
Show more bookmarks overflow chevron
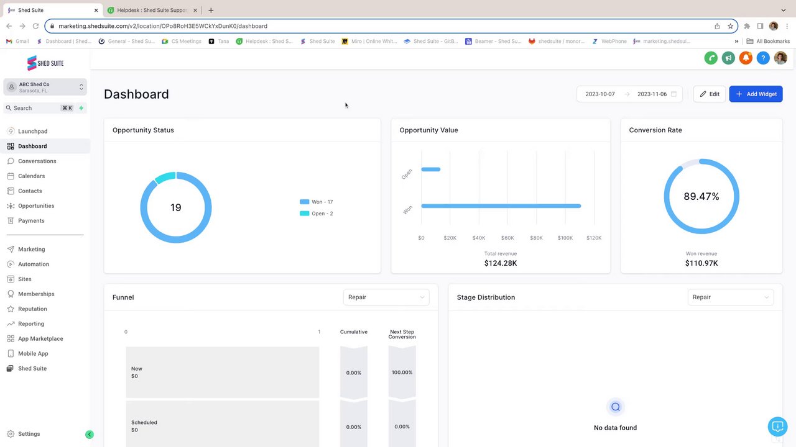736,42
